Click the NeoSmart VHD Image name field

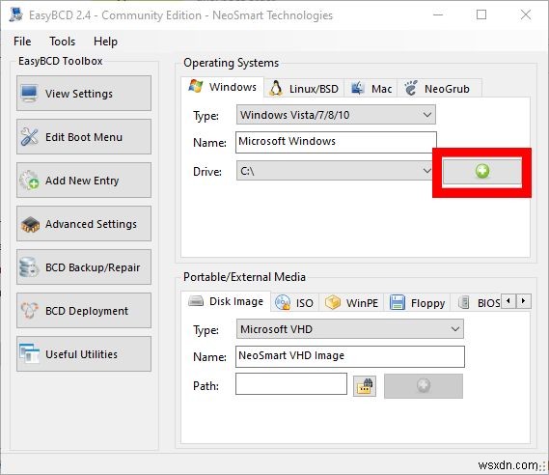(350, 356)
